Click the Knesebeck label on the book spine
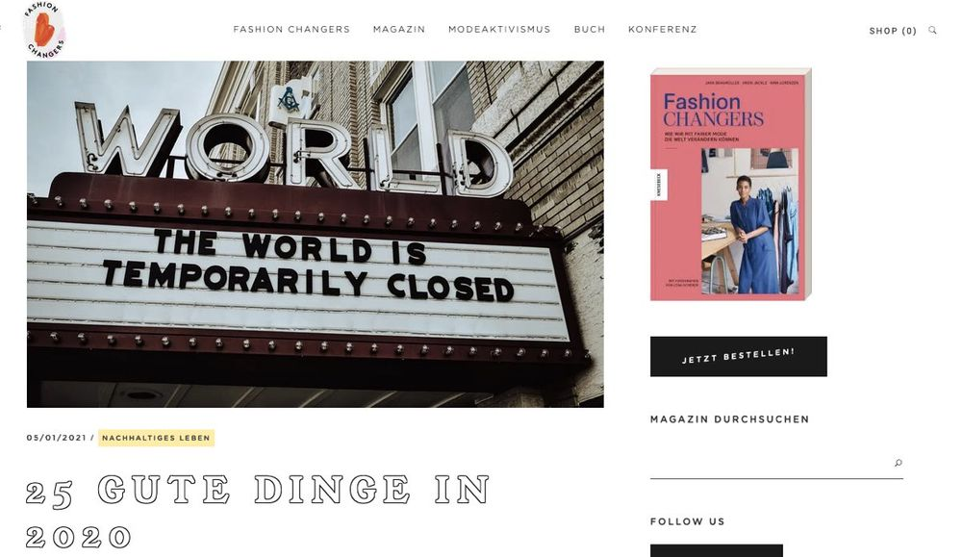Viewport: 962px width, 557px height. (x=660, y=185)
